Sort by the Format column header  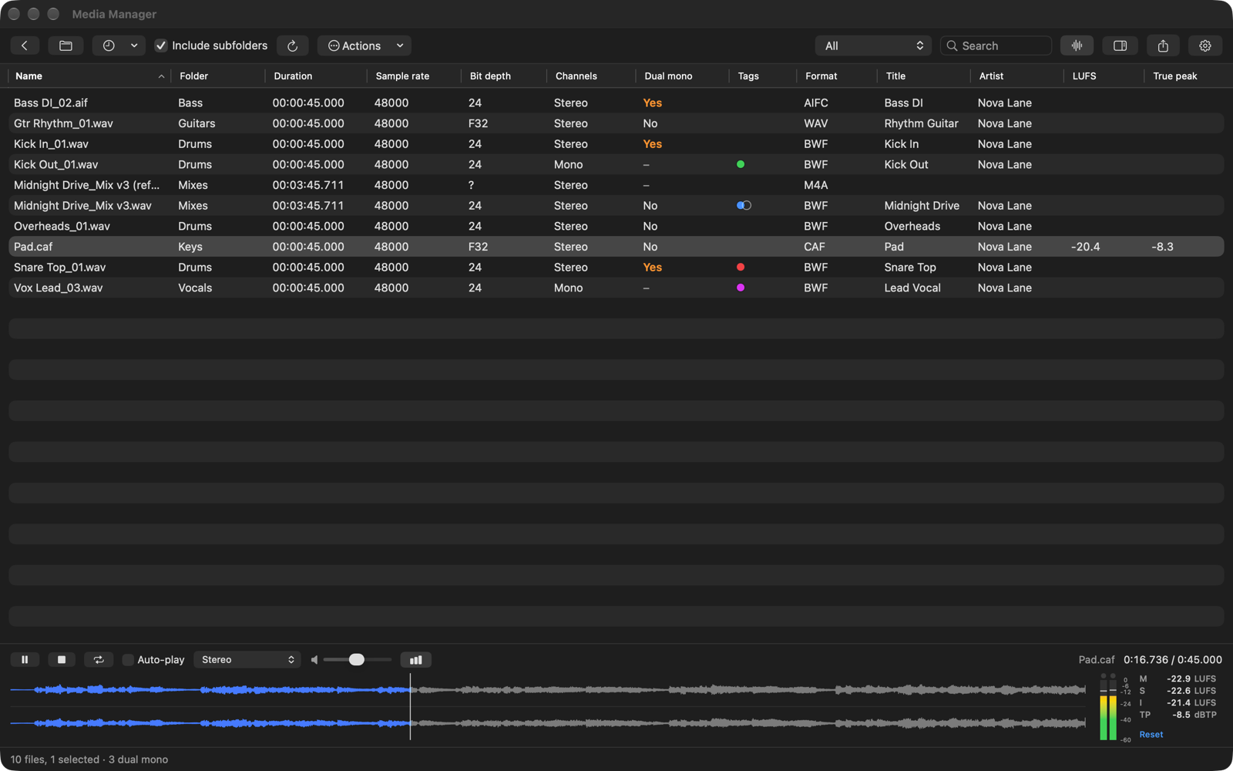pos(836,76)
